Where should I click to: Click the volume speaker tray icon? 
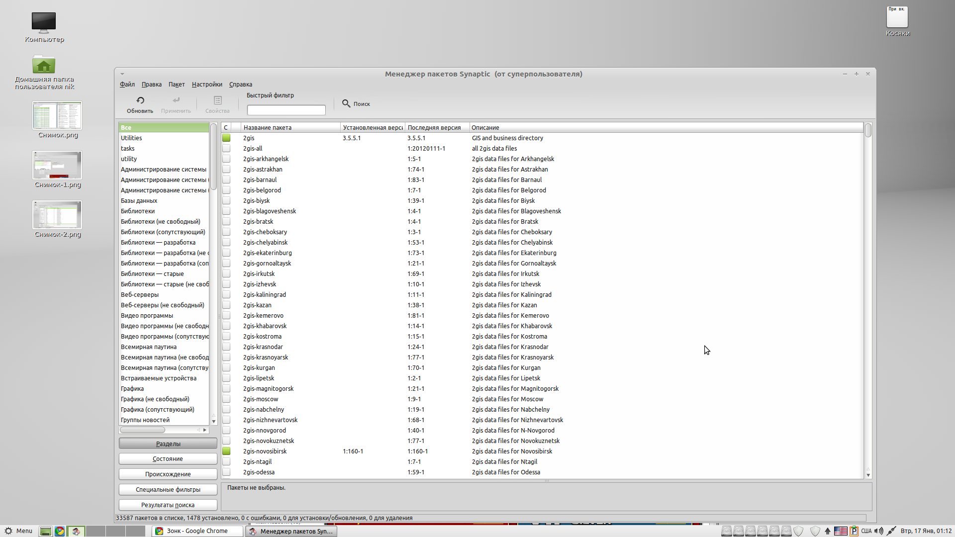point(879,531)
